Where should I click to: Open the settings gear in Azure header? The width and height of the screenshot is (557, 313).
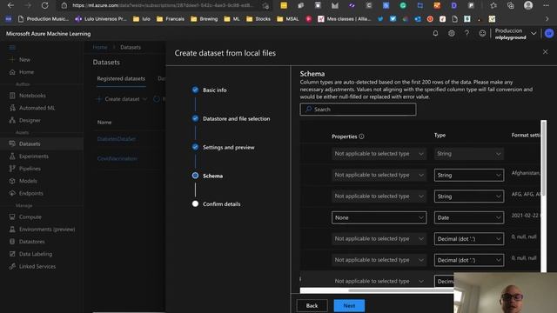[451, 33]
